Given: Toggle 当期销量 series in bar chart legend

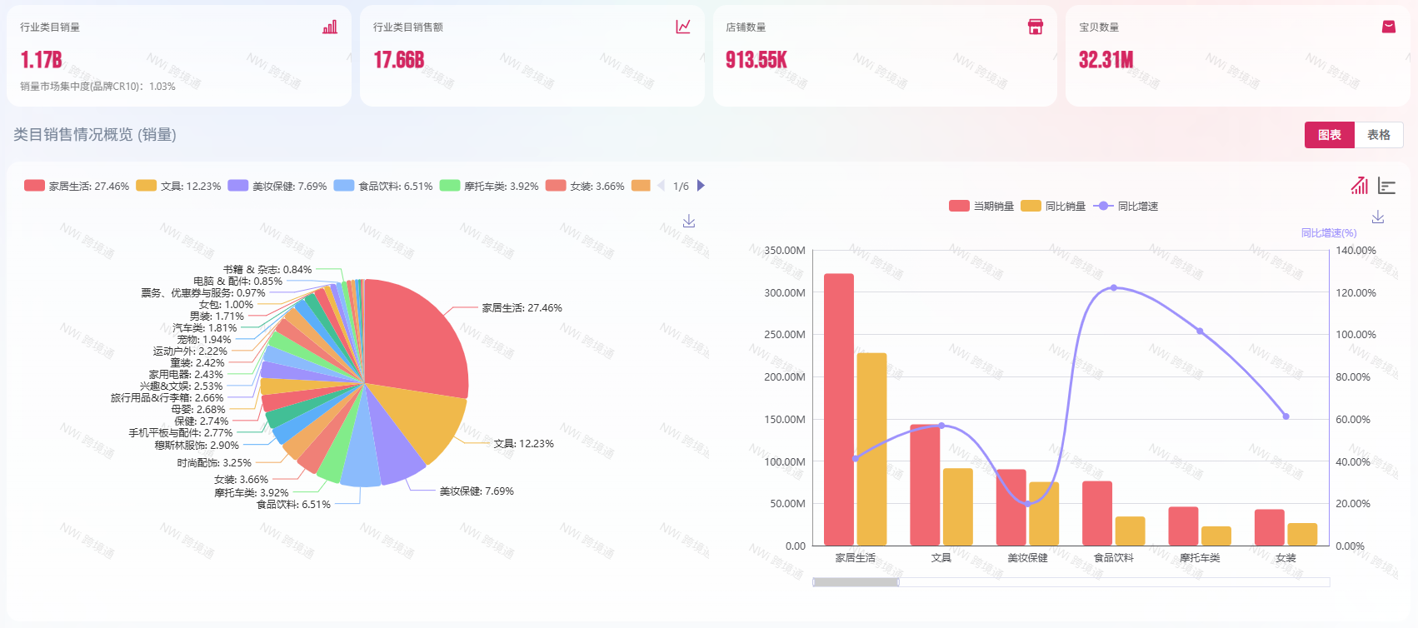Looking at the screenshot, I should point(981,207).
